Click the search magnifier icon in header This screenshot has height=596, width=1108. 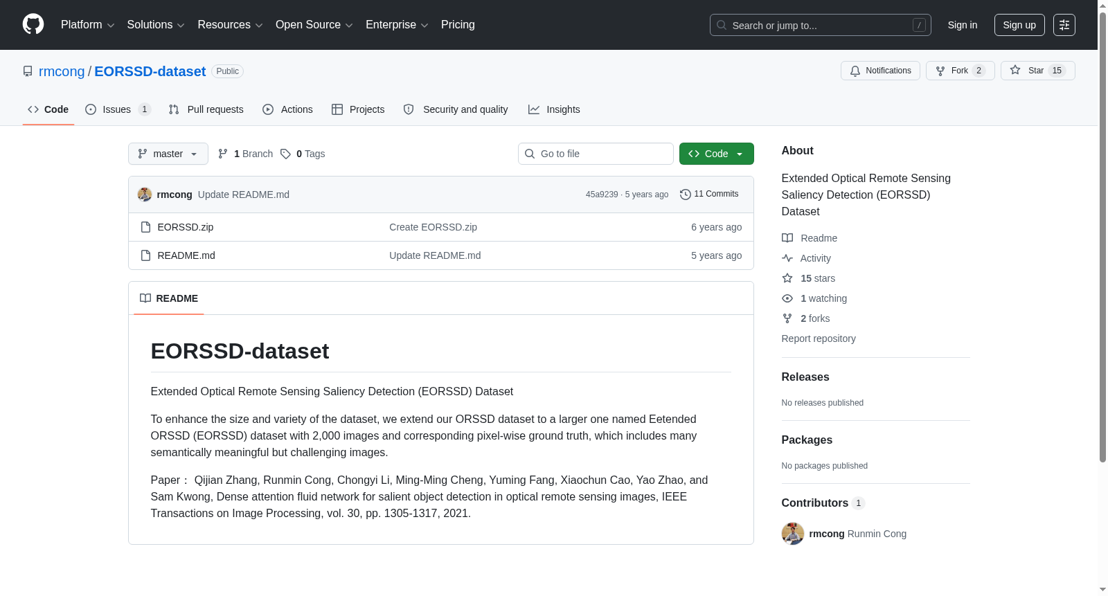point(722,25)
